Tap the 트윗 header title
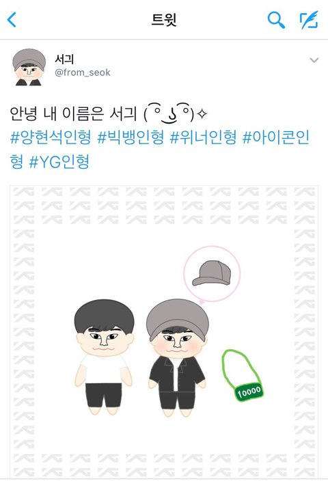Image resolution: width=328 pixels, height=483 pixels. [164, 20]
